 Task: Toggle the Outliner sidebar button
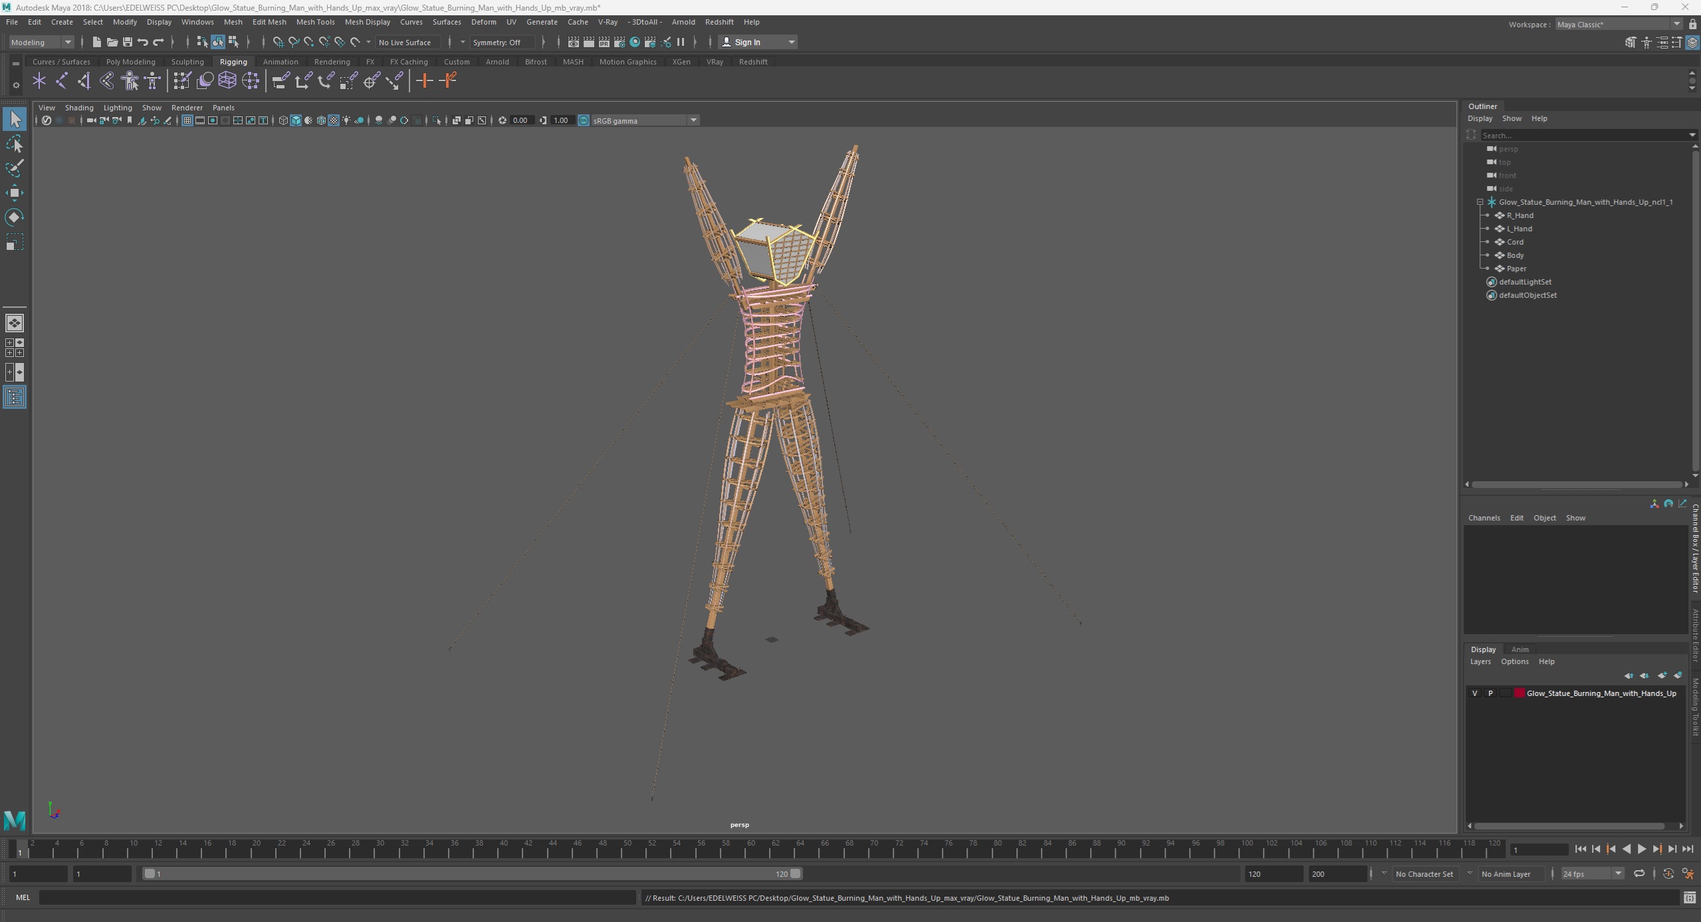[x=15, y=397]
